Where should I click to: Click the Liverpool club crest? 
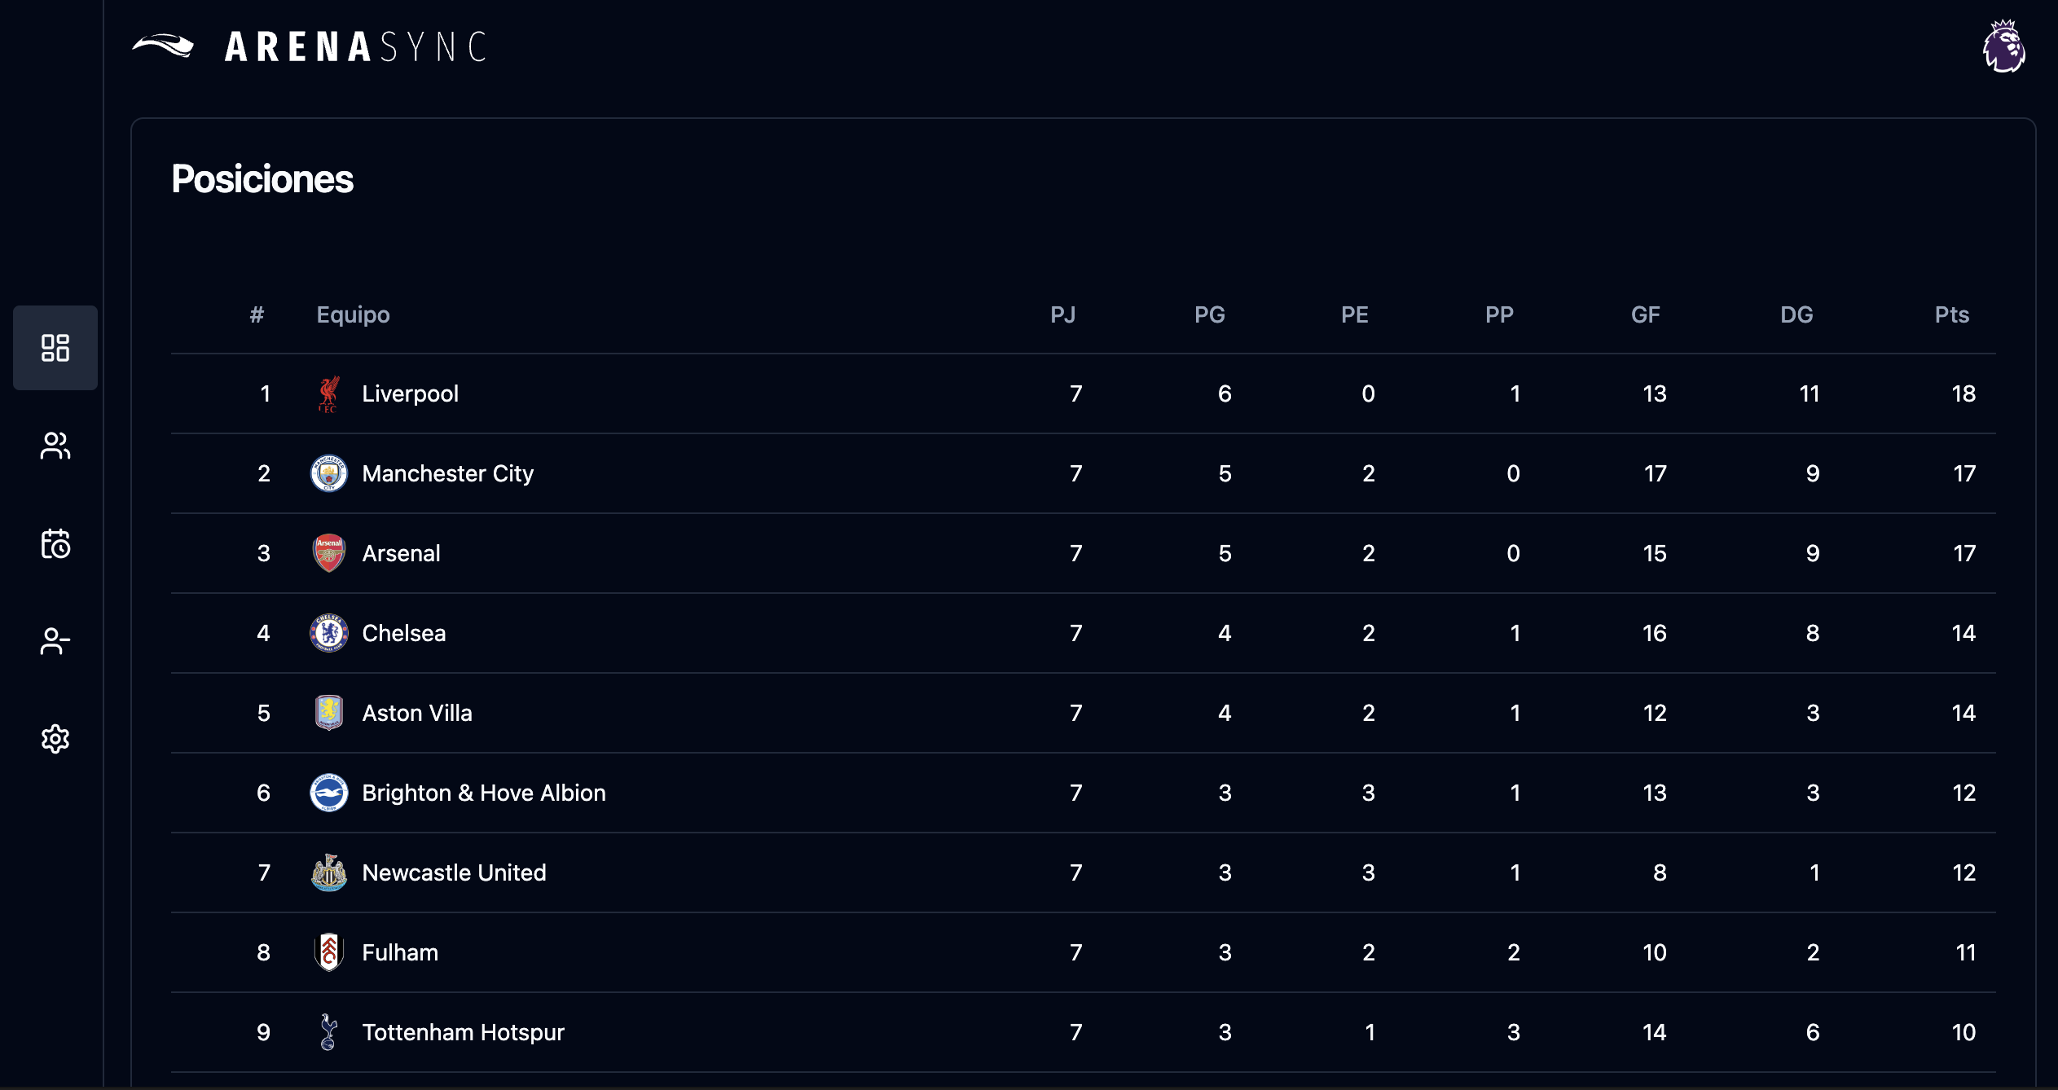click(328, 394)
